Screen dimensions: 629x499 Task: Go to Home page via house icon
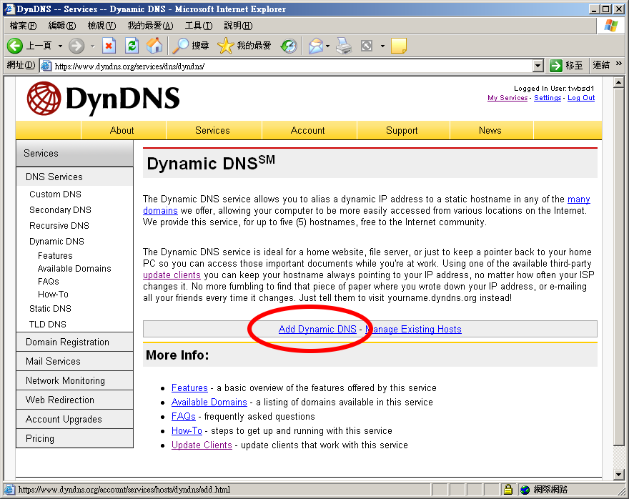click(154, 46)
